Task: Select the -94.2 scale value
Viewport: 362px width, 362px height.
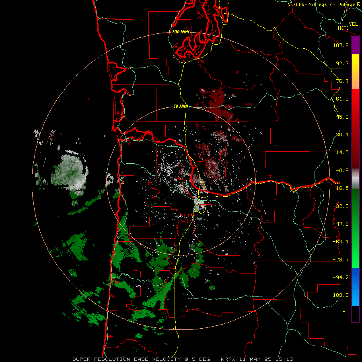Action: tap(341, 278)
